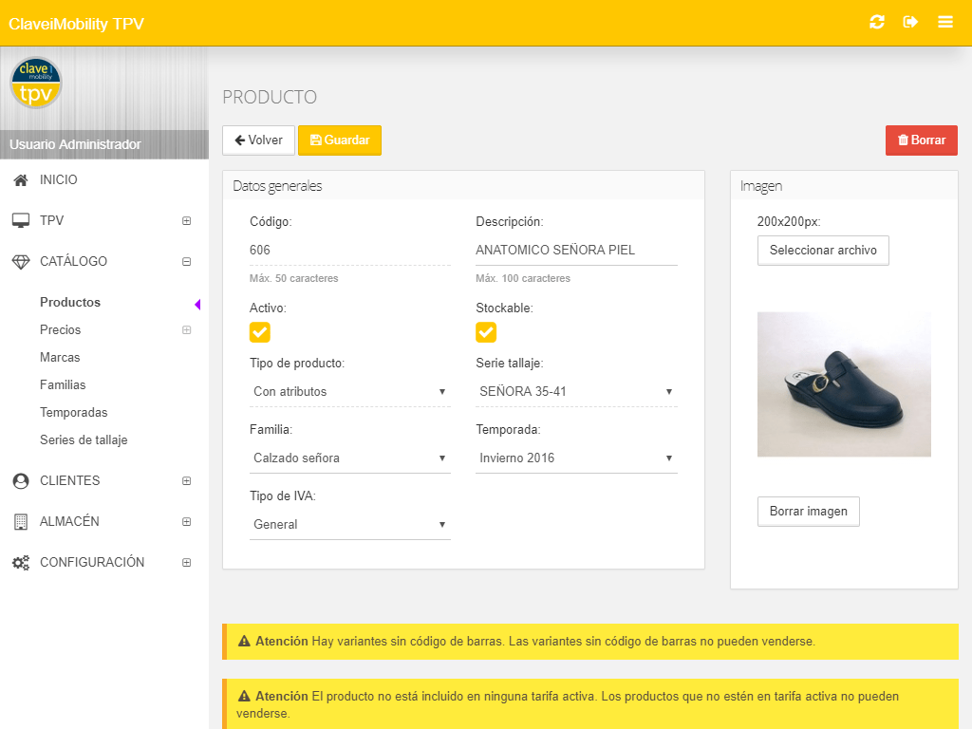Click the refresh sync icon in header

point(876,23)
